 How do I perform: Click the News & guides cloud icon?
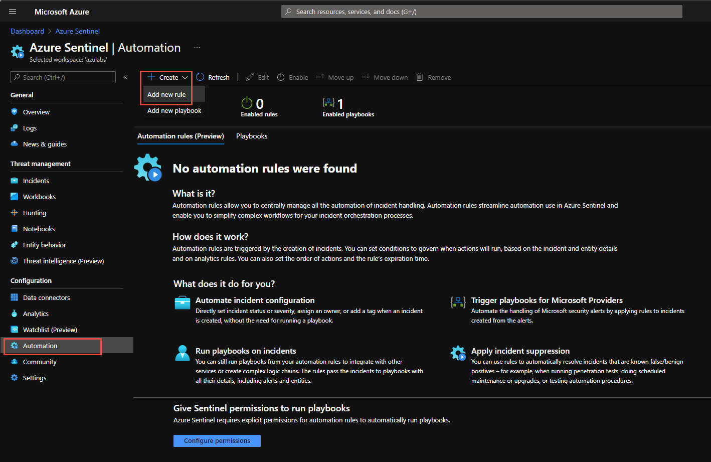[x=14, y=144]
